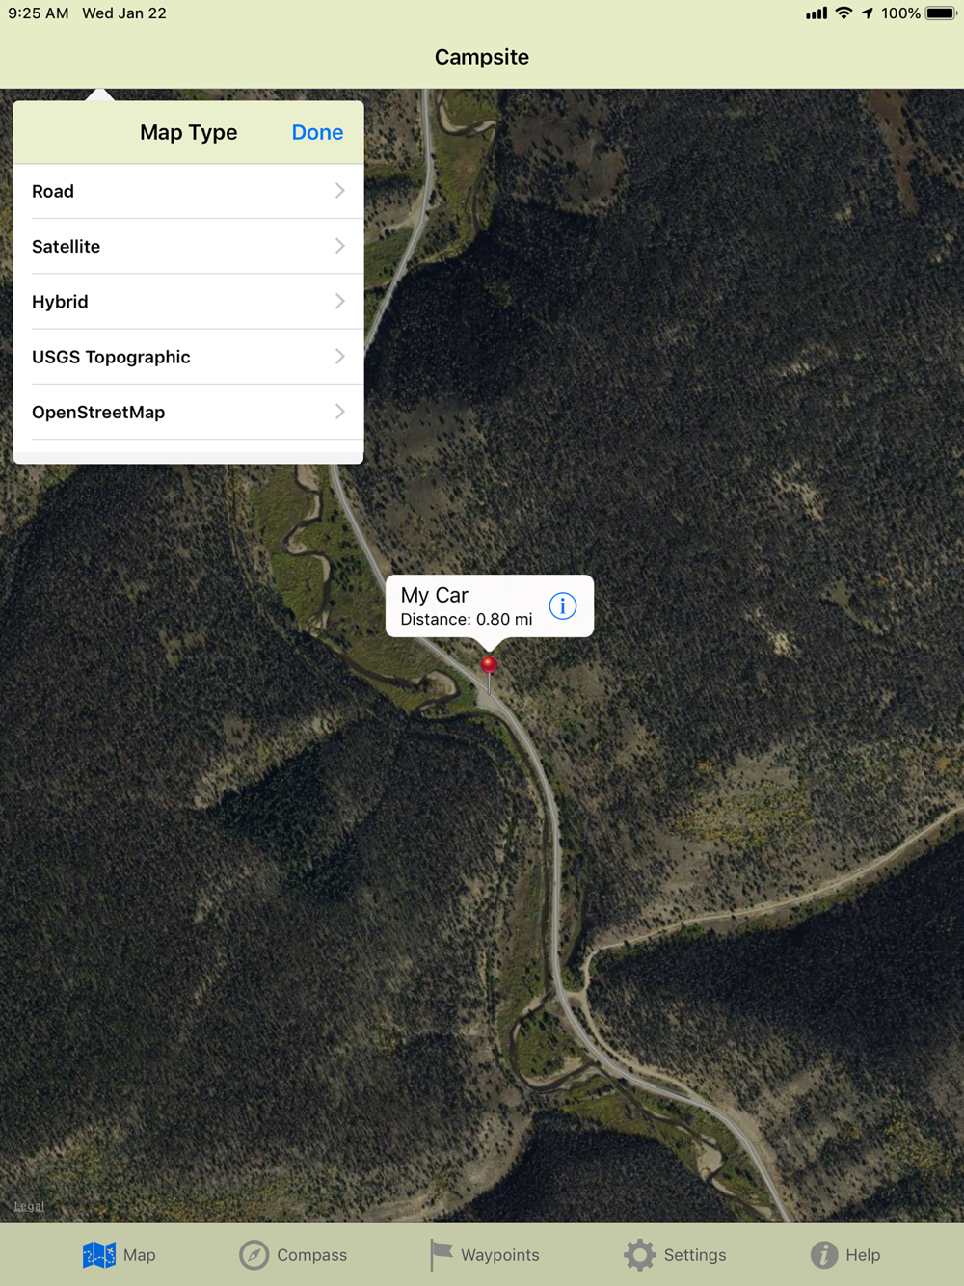Tap the My Car info button
964x1286 pixels.
click(563, 605)
